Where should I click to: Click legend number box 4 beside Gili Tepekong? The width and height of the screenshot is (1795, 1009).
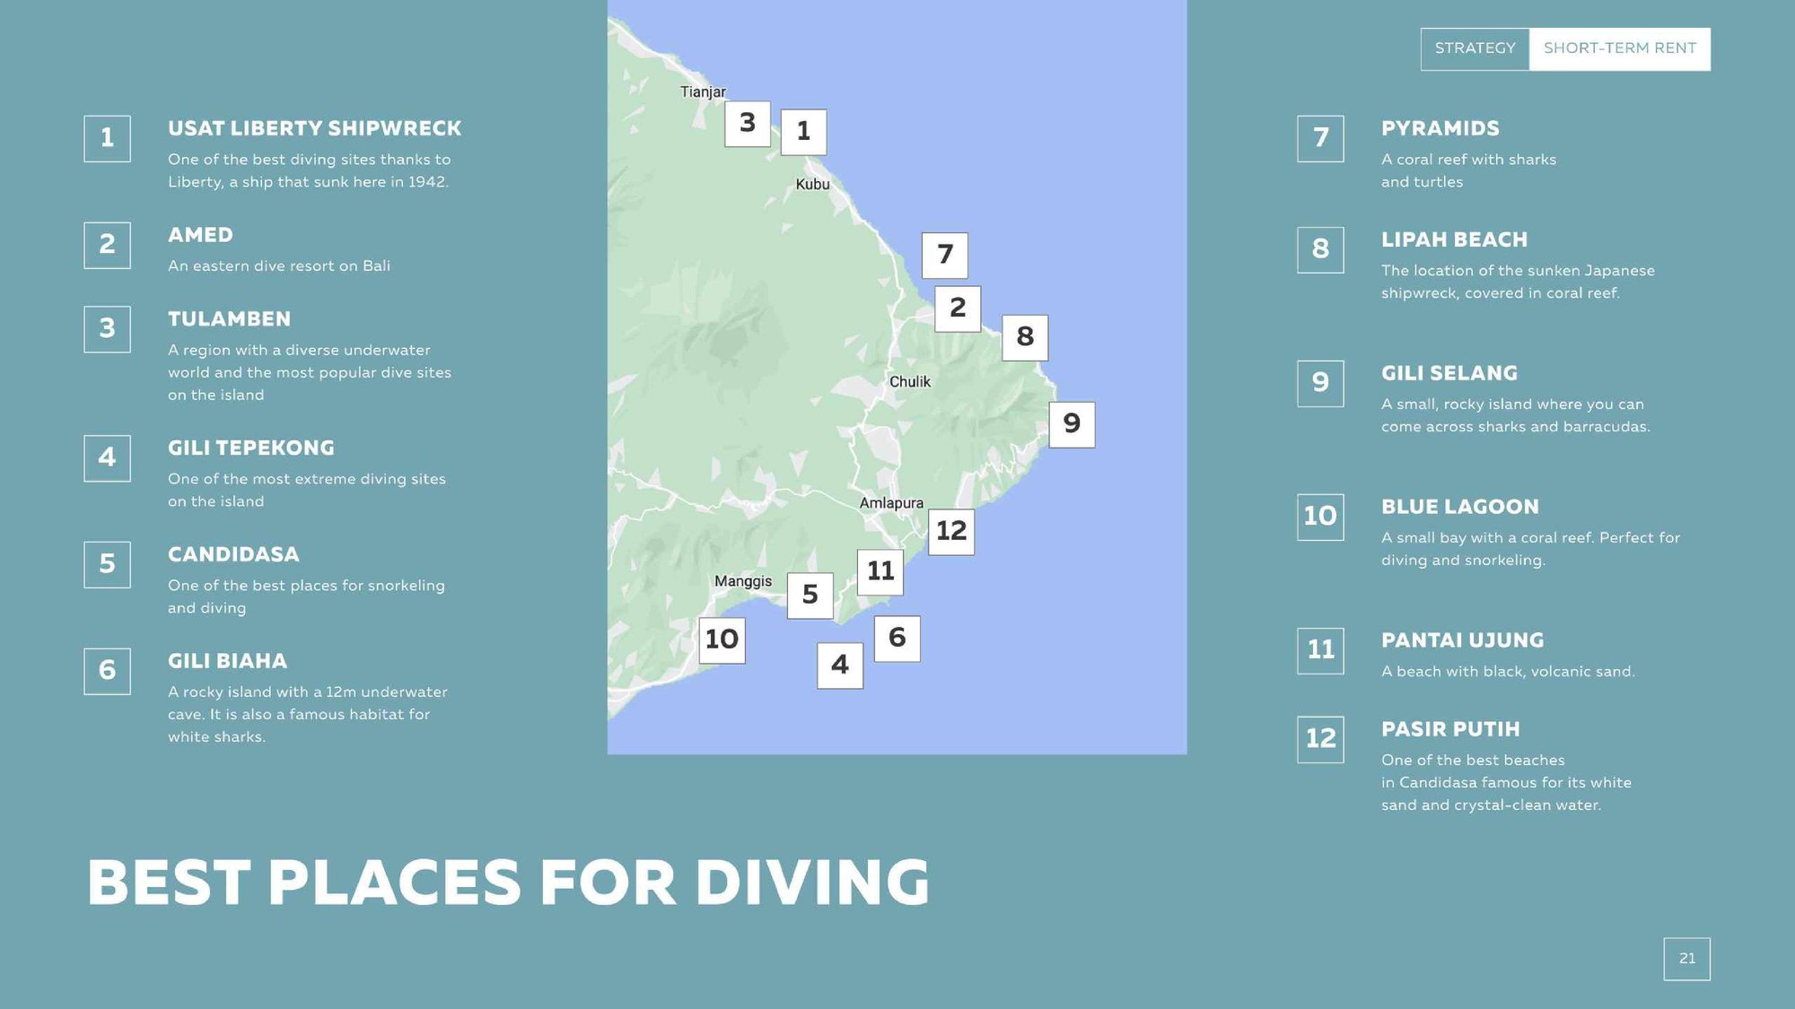107,458
